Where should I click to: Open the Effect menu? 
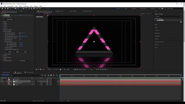(x=21, y=6)
